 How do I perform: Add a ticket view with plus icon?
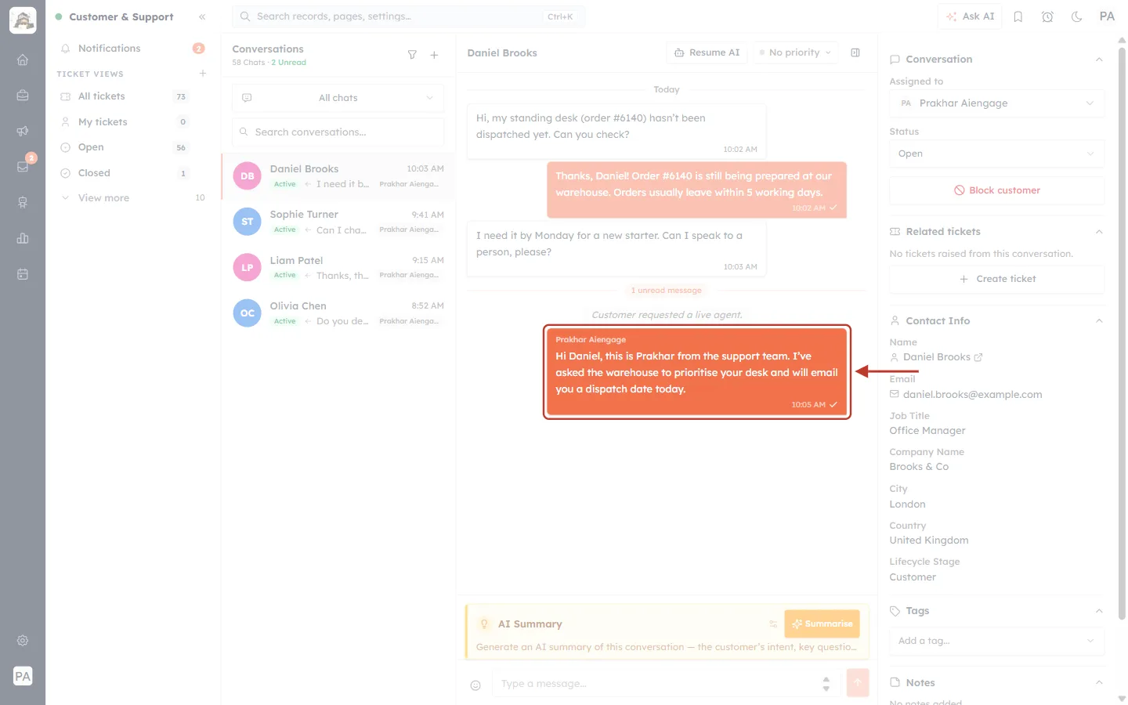click(x=203, y=74)
